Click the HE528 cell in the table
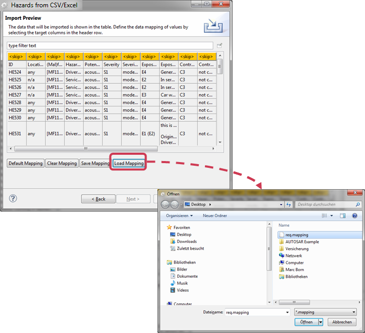Viewport: 365px width, 333px height. click(17, 102)
